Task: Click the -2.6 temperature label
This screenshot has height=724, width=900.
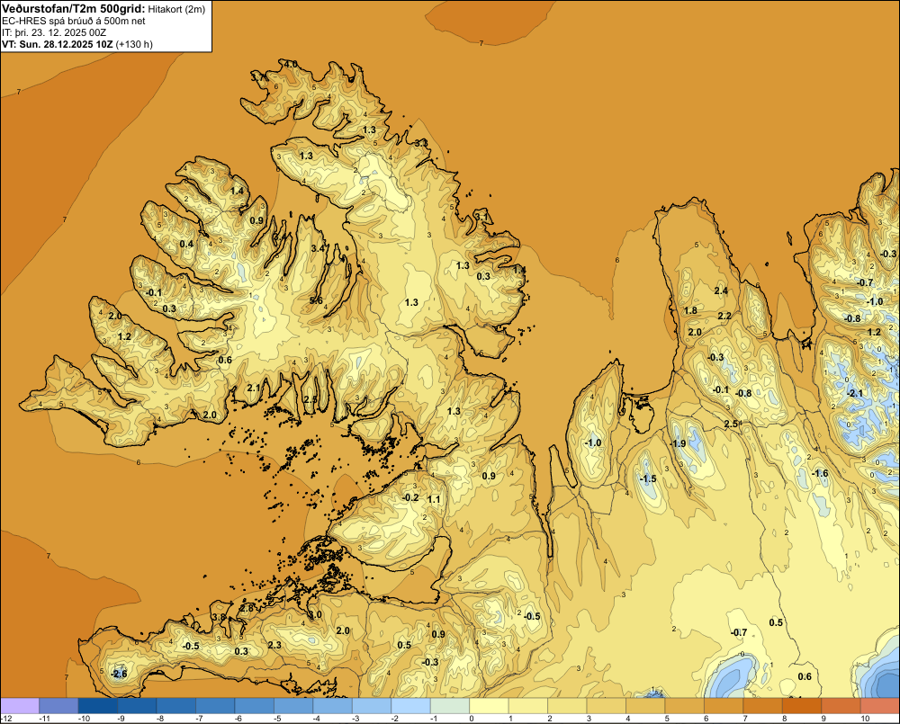Action: coord(119,674)
